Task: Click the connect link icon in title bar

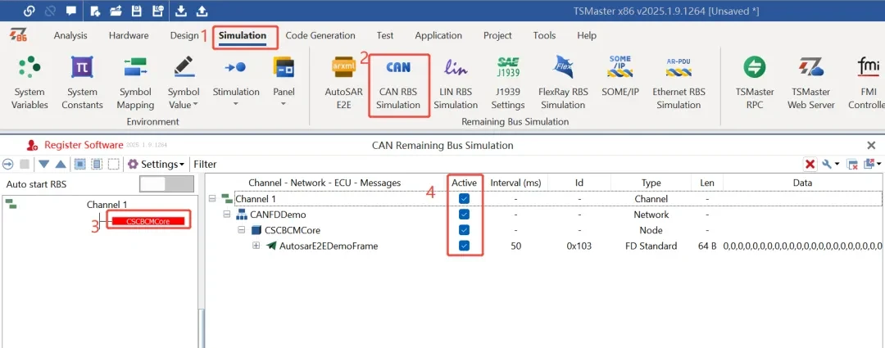Action: [x=29, y=11]
